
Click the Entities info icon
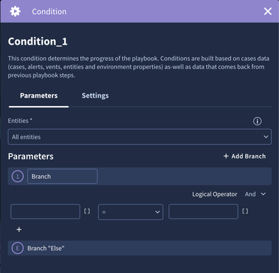(x=257, y=121)
